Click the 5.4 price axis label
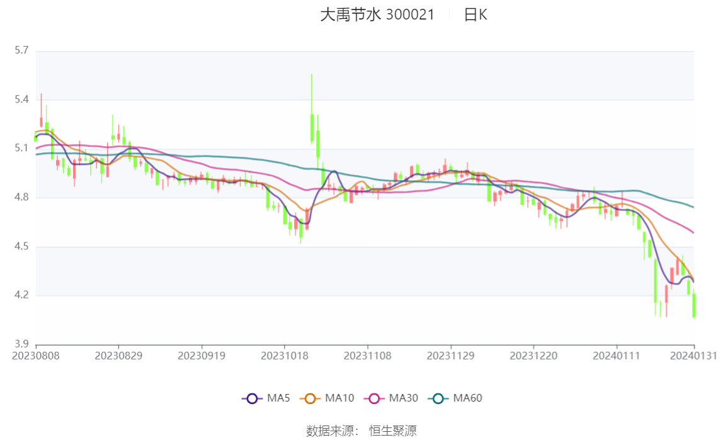The width and height of the screenshot is (723, 440). [21, 99]
